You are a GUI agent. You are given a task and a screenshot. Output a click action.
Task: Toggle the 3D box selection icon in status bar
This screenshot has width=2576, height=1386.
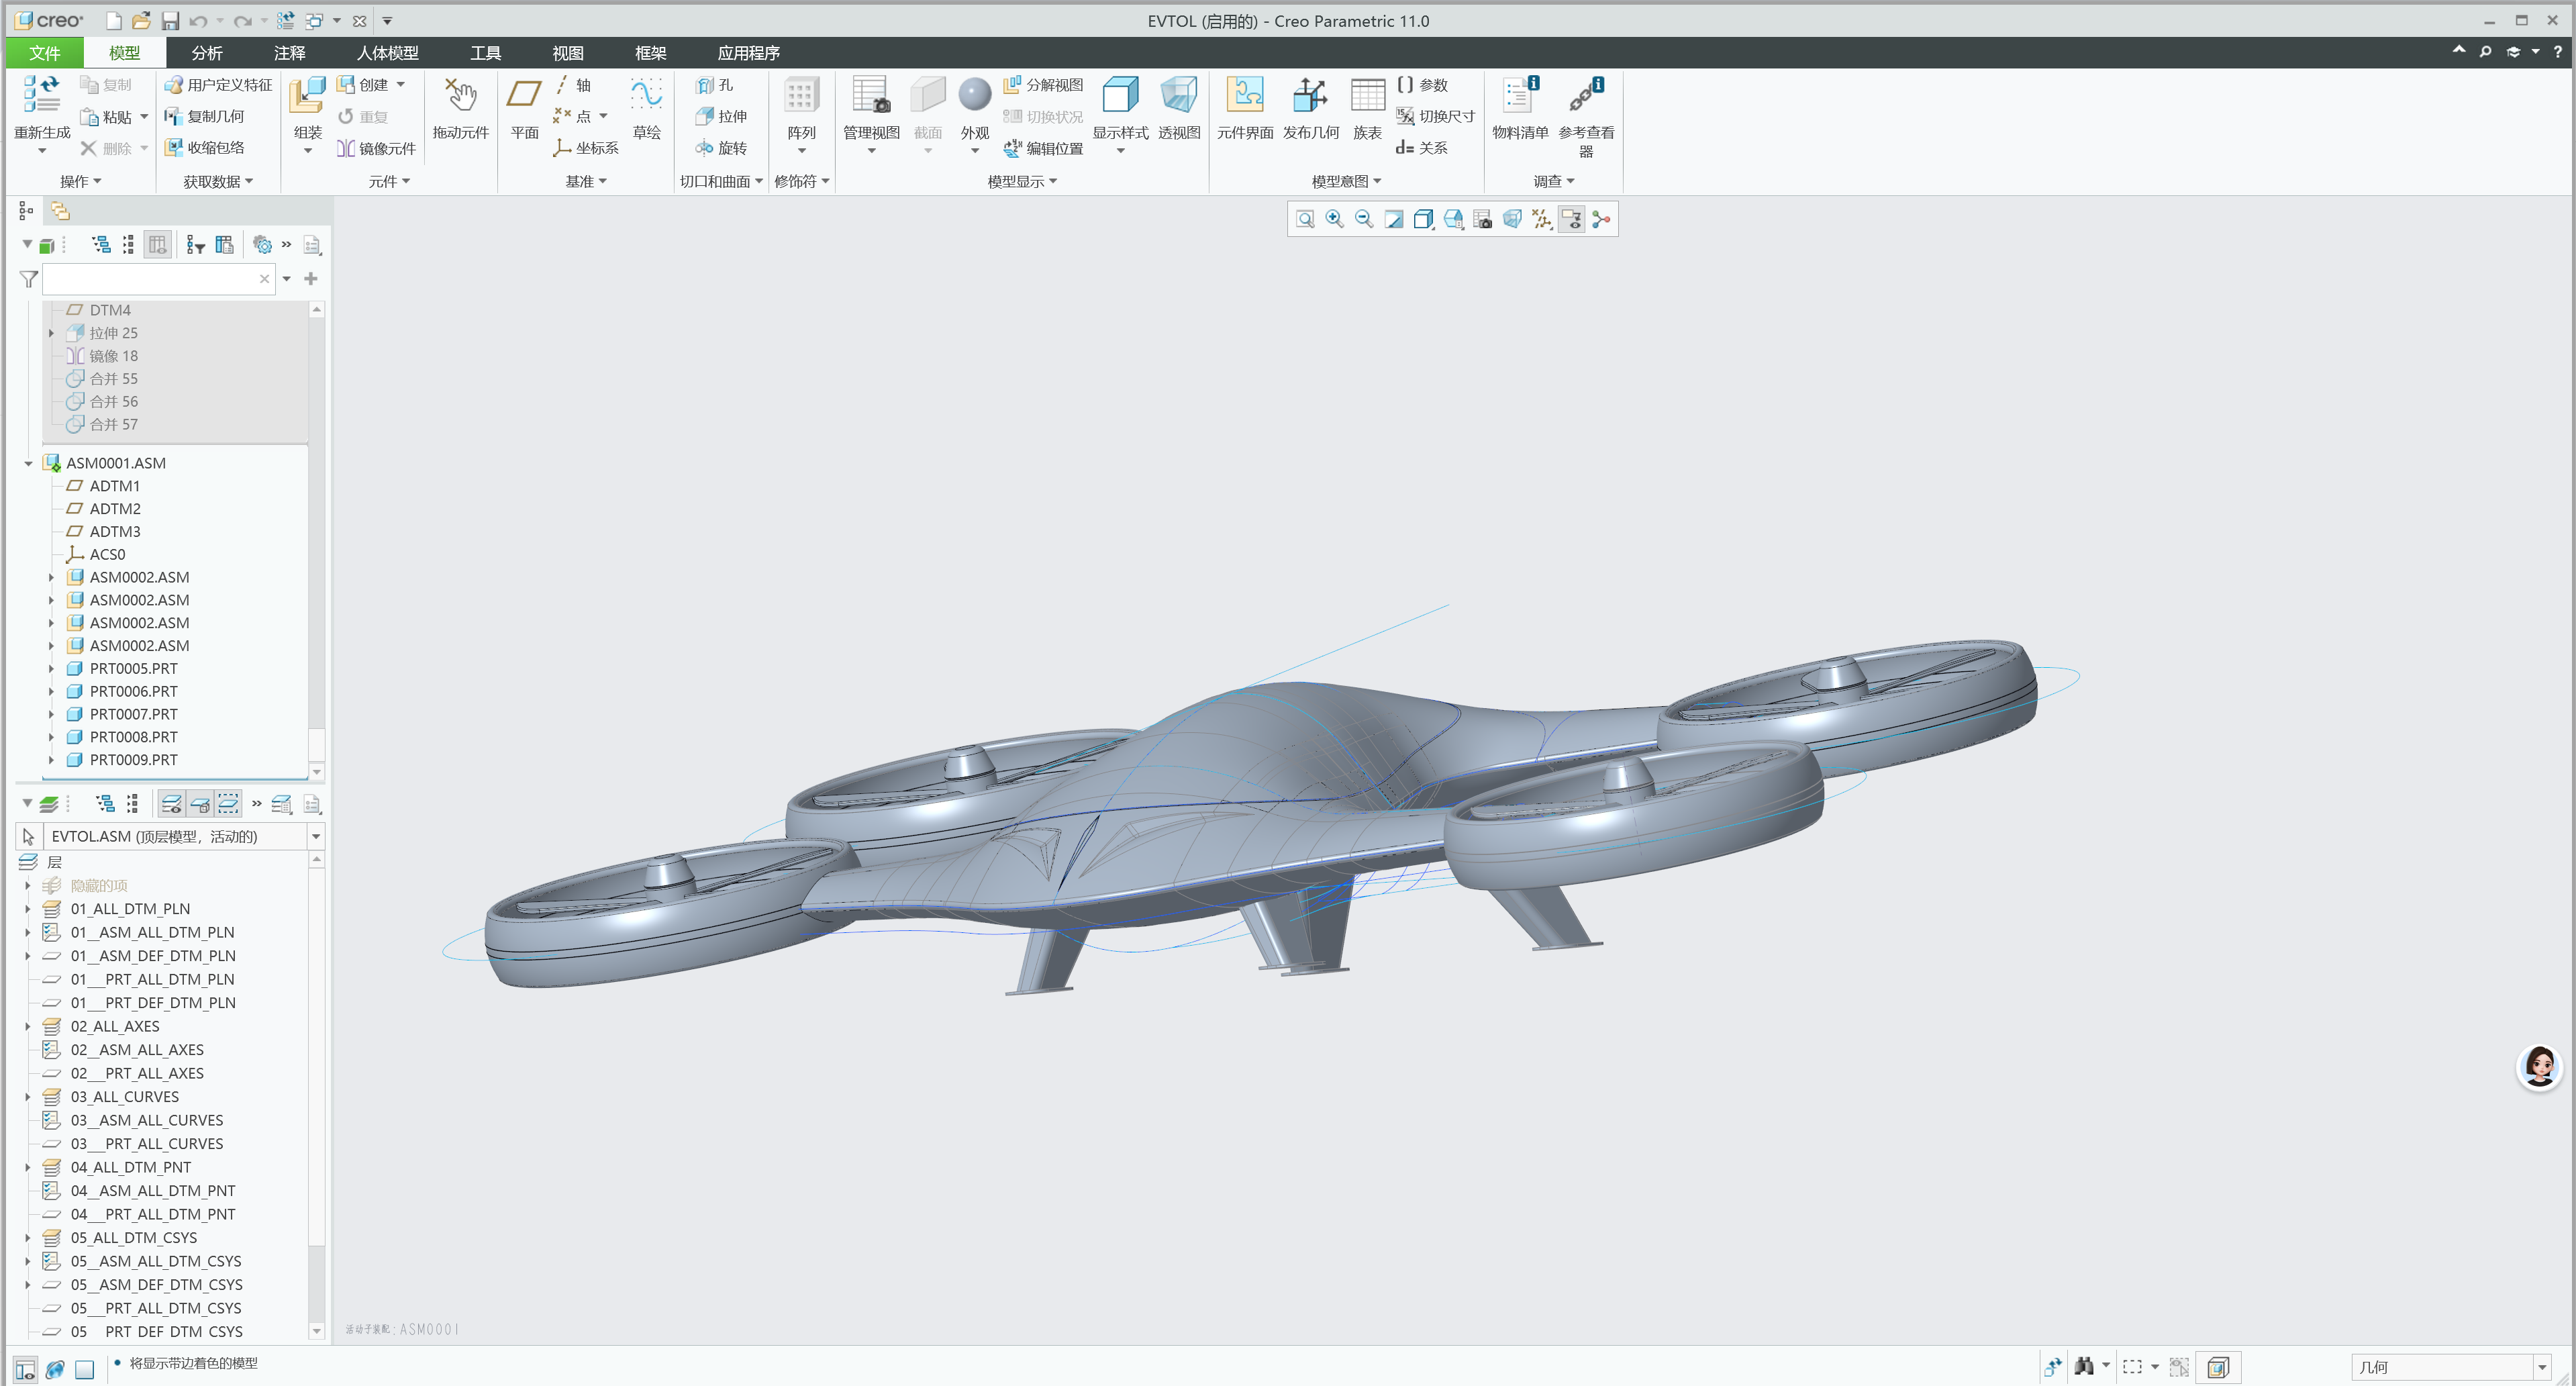coord(2218,1367)
